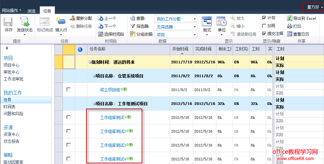
Task: Enable the 加班 (Overtime) checkbox
Action: [264, 26]
